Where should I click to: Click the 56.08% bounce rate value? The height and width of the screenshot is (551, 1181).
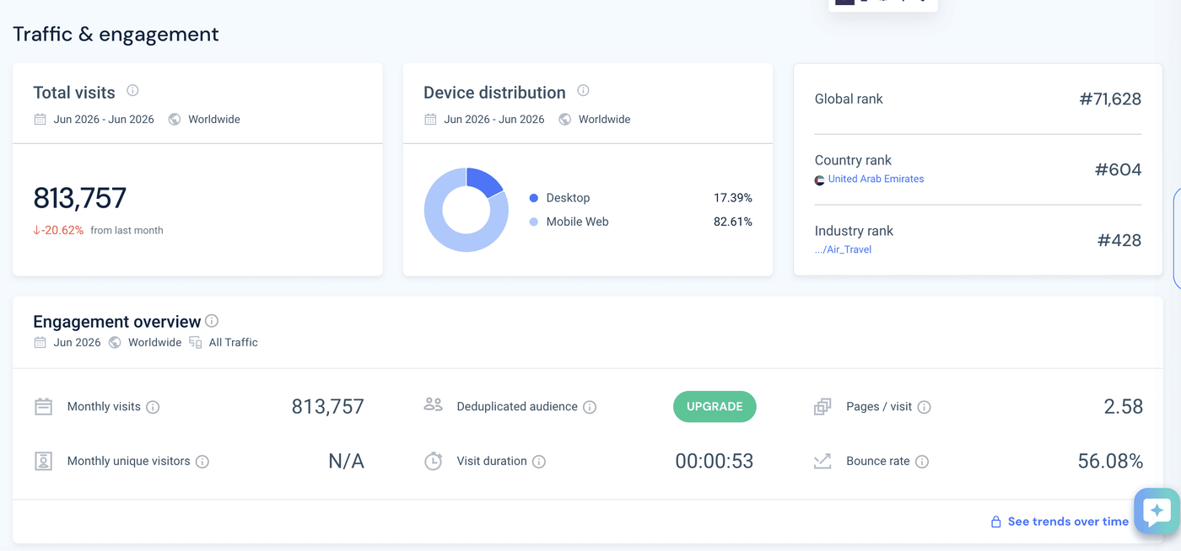pos(1110,461)
